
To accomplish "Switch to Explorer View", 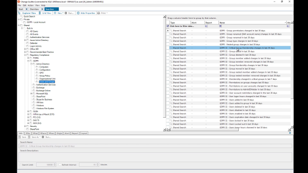I will (27, 13).
